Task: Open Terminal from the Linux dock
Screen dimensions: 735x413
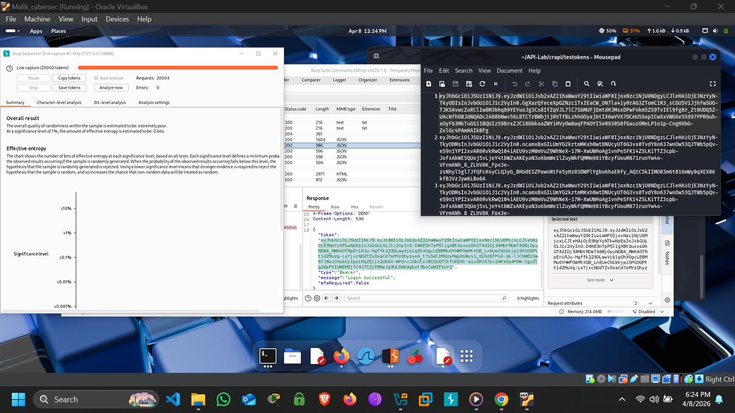Action: coord(268,356)
